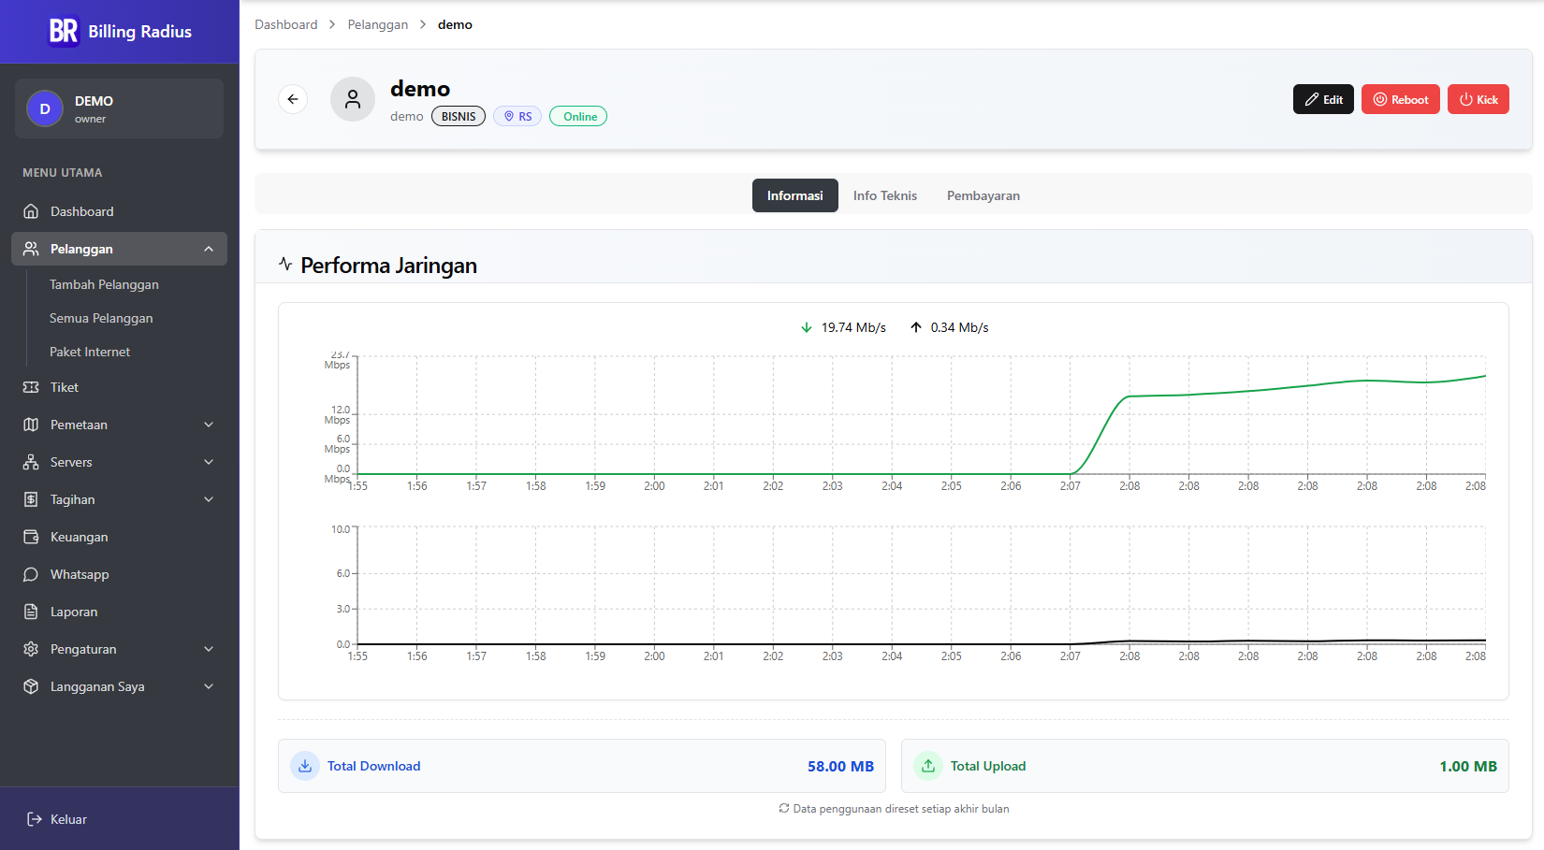The image size is (1544, 850).
Task: Click the BISNIS package badge
Action: pos(459,116)
